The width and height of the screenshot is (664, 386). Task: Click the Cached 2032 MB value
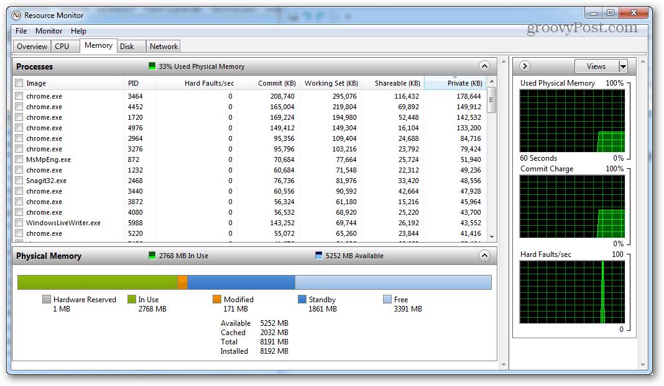pyautogui.click(x=274, y=332)
